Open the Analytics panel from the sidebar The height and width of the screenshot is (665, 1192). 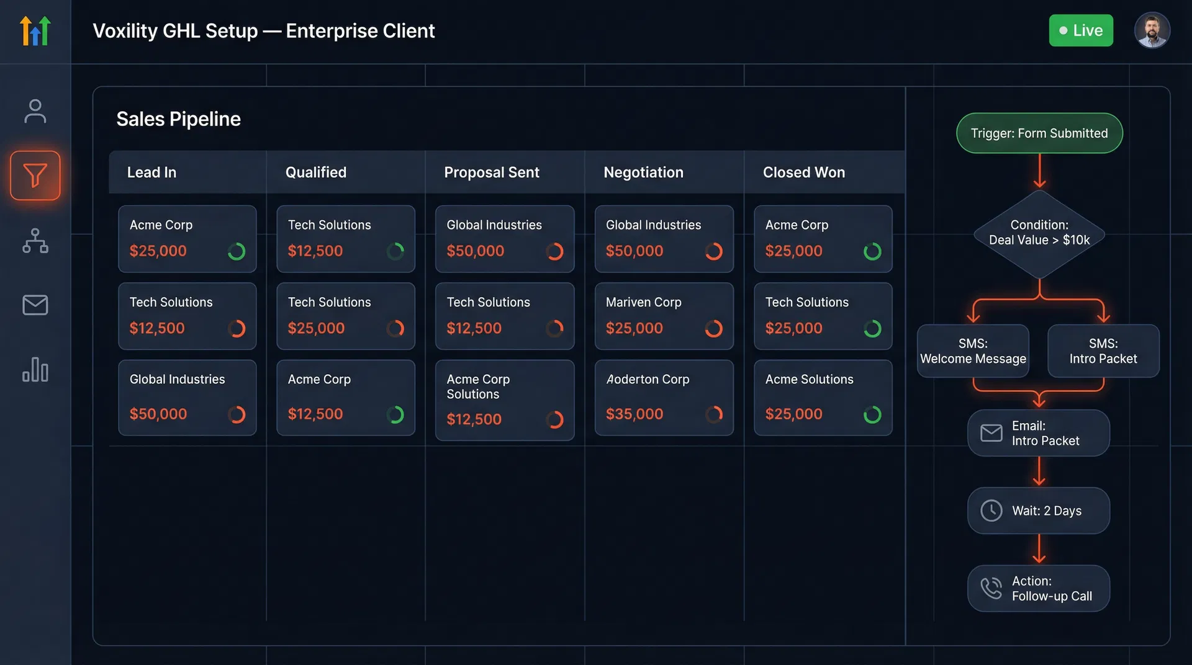click(x=35, y=370)
